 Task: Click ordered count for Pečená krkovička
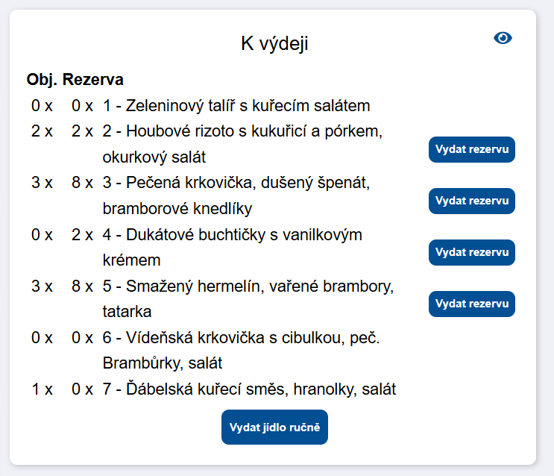pyautogui.click(x=42, y=183)
